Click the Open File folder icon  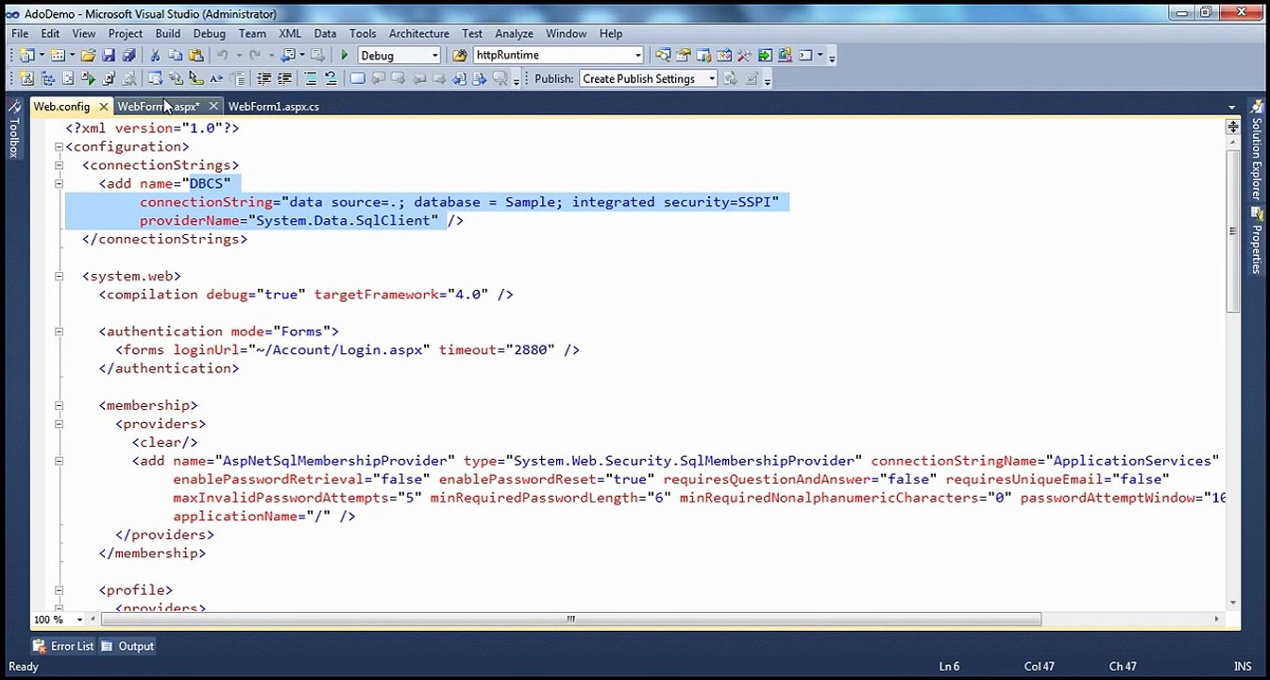pos(88,56)
